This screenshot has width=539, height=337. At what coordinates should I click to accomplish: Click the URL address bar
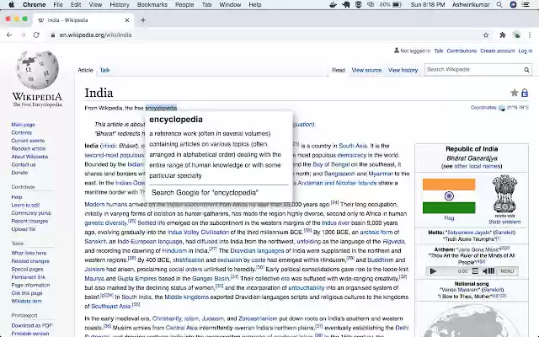(x=264, y=35)
